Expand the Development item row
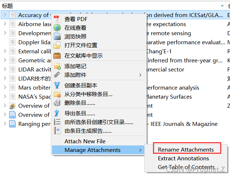230x177 pixels. (5, 33)
